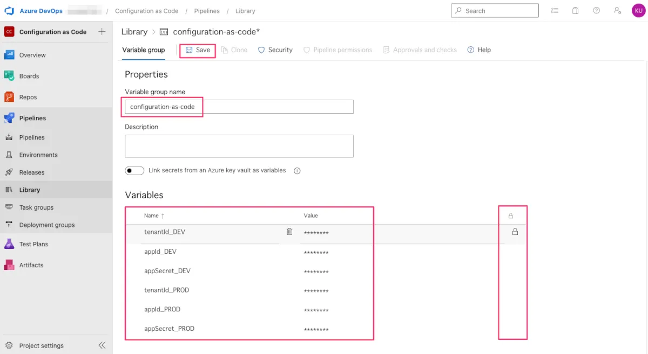Open the Security settings button
This screenshot has width=648, height=354.
[x=275, y=50]
